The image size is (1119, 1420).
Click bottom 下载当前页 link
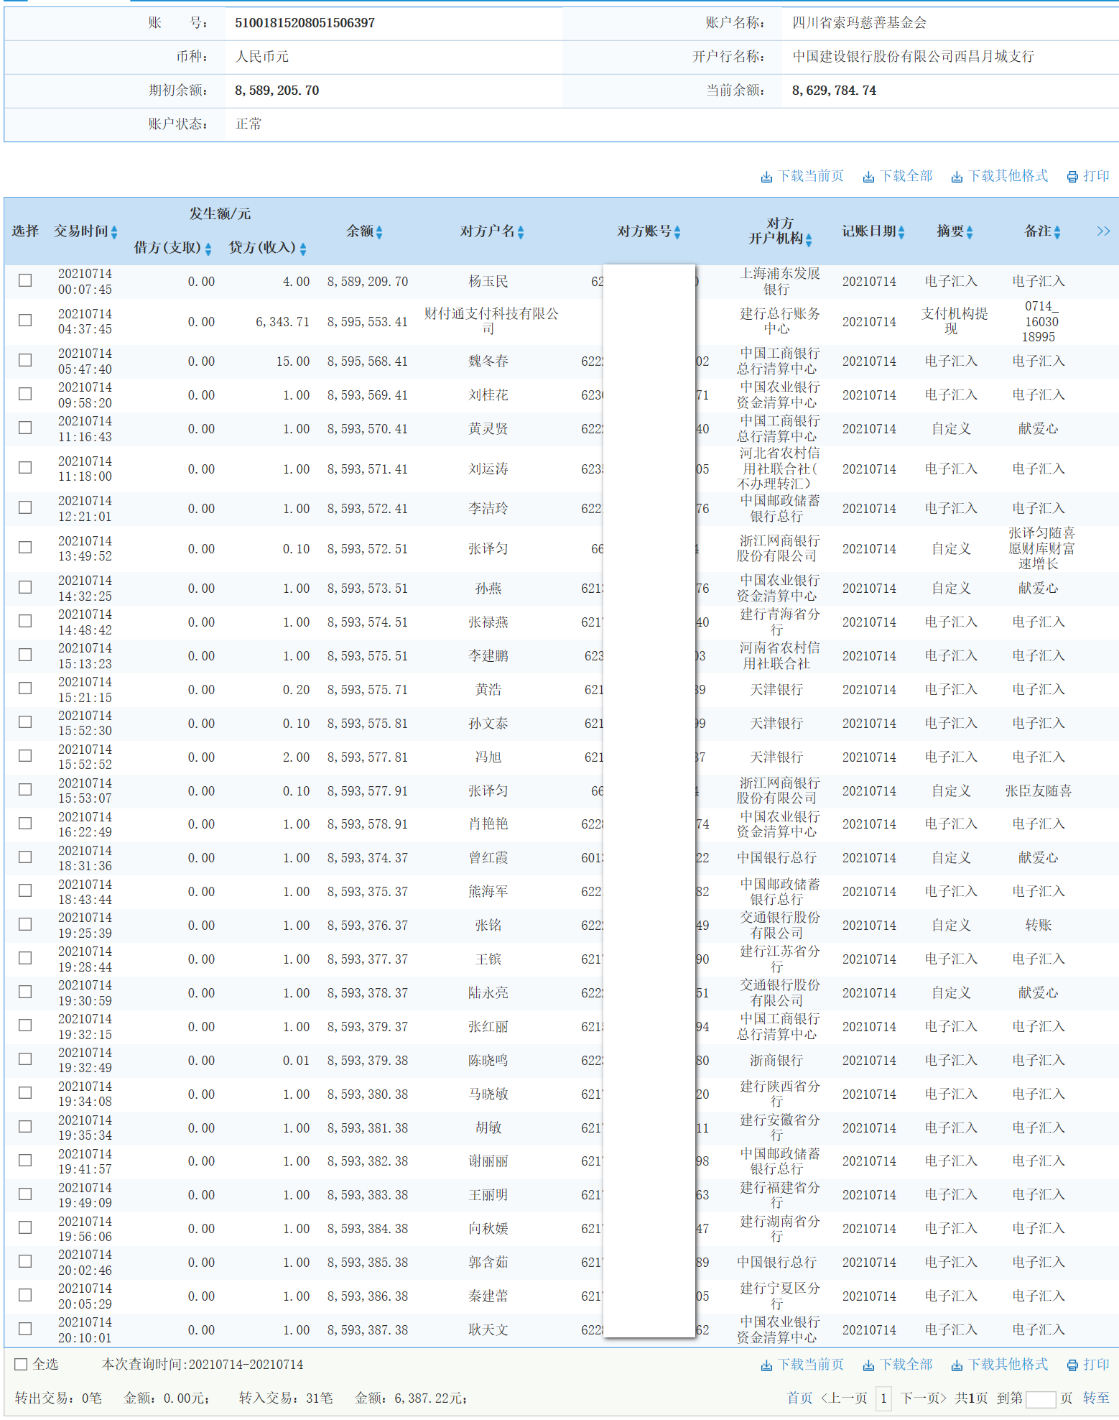(811, 1364)
